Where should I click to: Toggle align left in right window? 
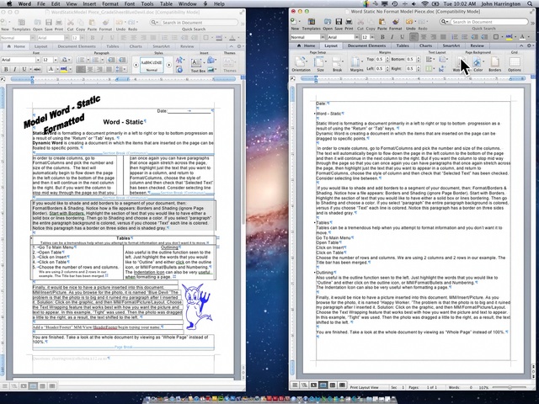pos(414,37)
